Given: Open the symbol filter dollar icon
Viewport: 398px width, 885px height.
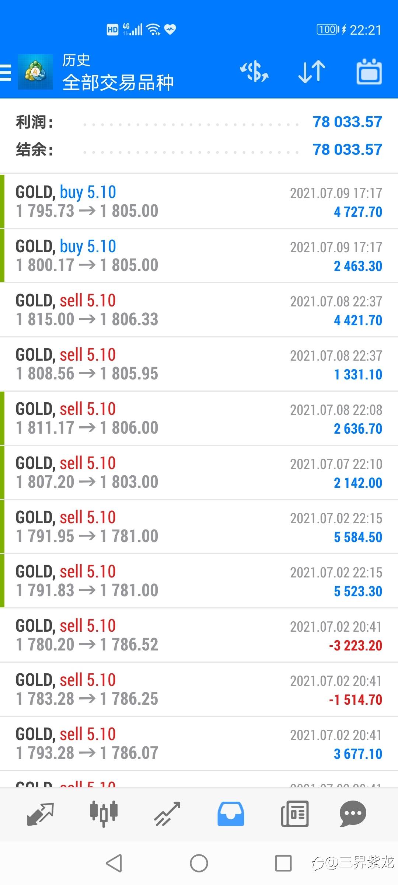Looking at the screenshot, I should (x=254, y=72).
